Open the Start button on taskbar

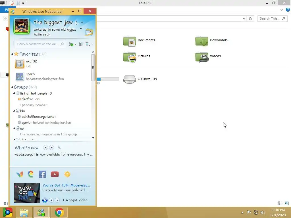(x=8, y=212)
